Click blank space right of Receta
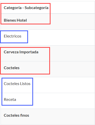This screenshot has height=125, width=95. [x=64, y=101]
